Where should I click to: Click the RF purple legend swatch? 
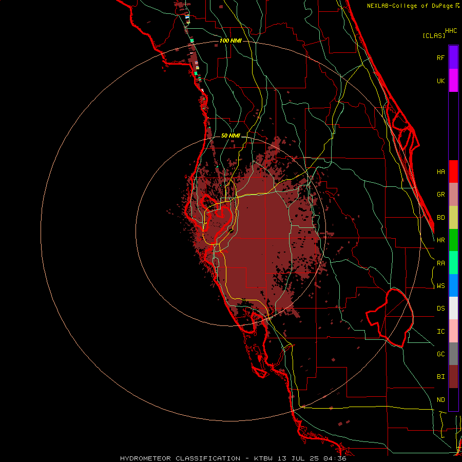click(453, 57)
